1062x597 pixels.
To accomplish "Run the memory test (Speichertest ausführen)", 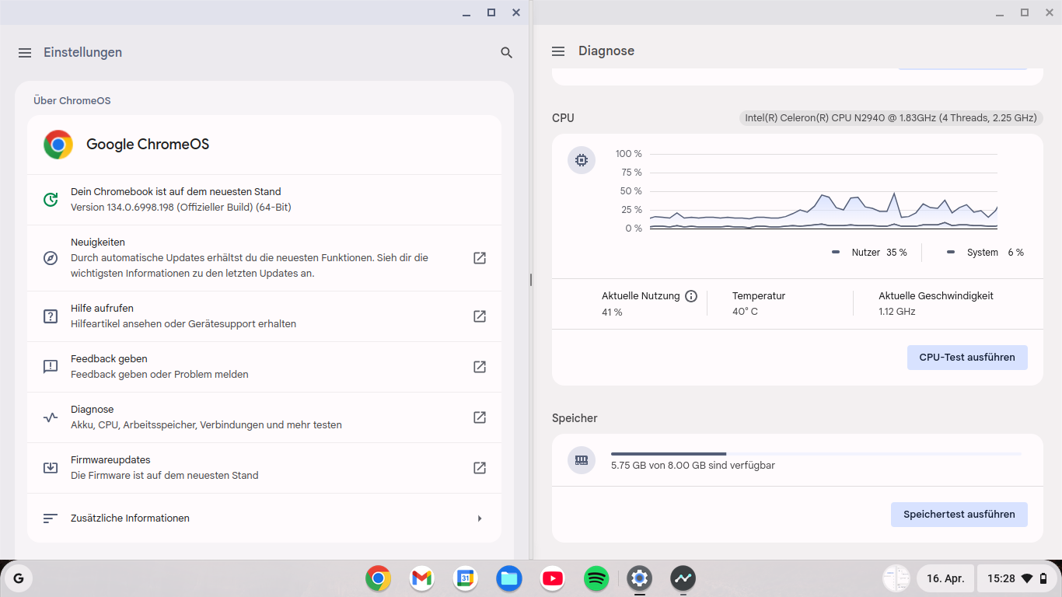I will click(959, 515).
